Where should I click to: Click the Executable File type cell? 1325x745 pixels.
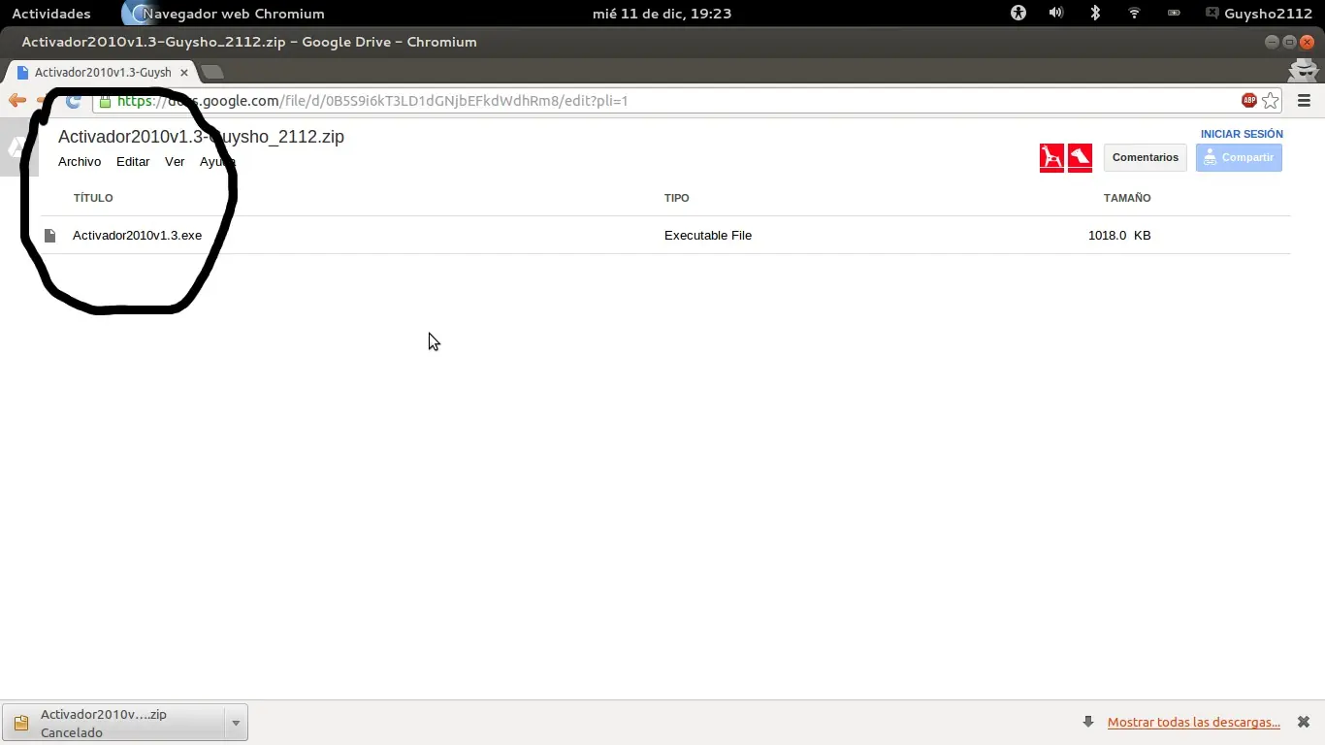(x=708, y=236)
